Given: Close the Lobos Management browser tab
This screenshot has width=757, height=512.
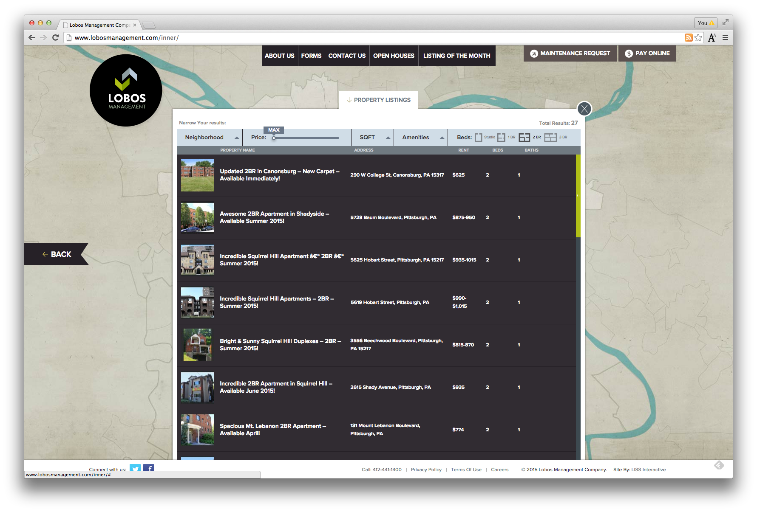Looking at the screenshot, I should [x=135, y=25].
